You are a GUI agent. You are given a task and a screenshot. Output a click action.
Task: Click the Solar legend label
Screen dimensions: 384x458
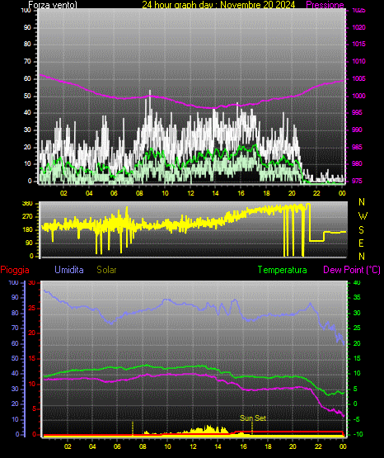[106, 270]
